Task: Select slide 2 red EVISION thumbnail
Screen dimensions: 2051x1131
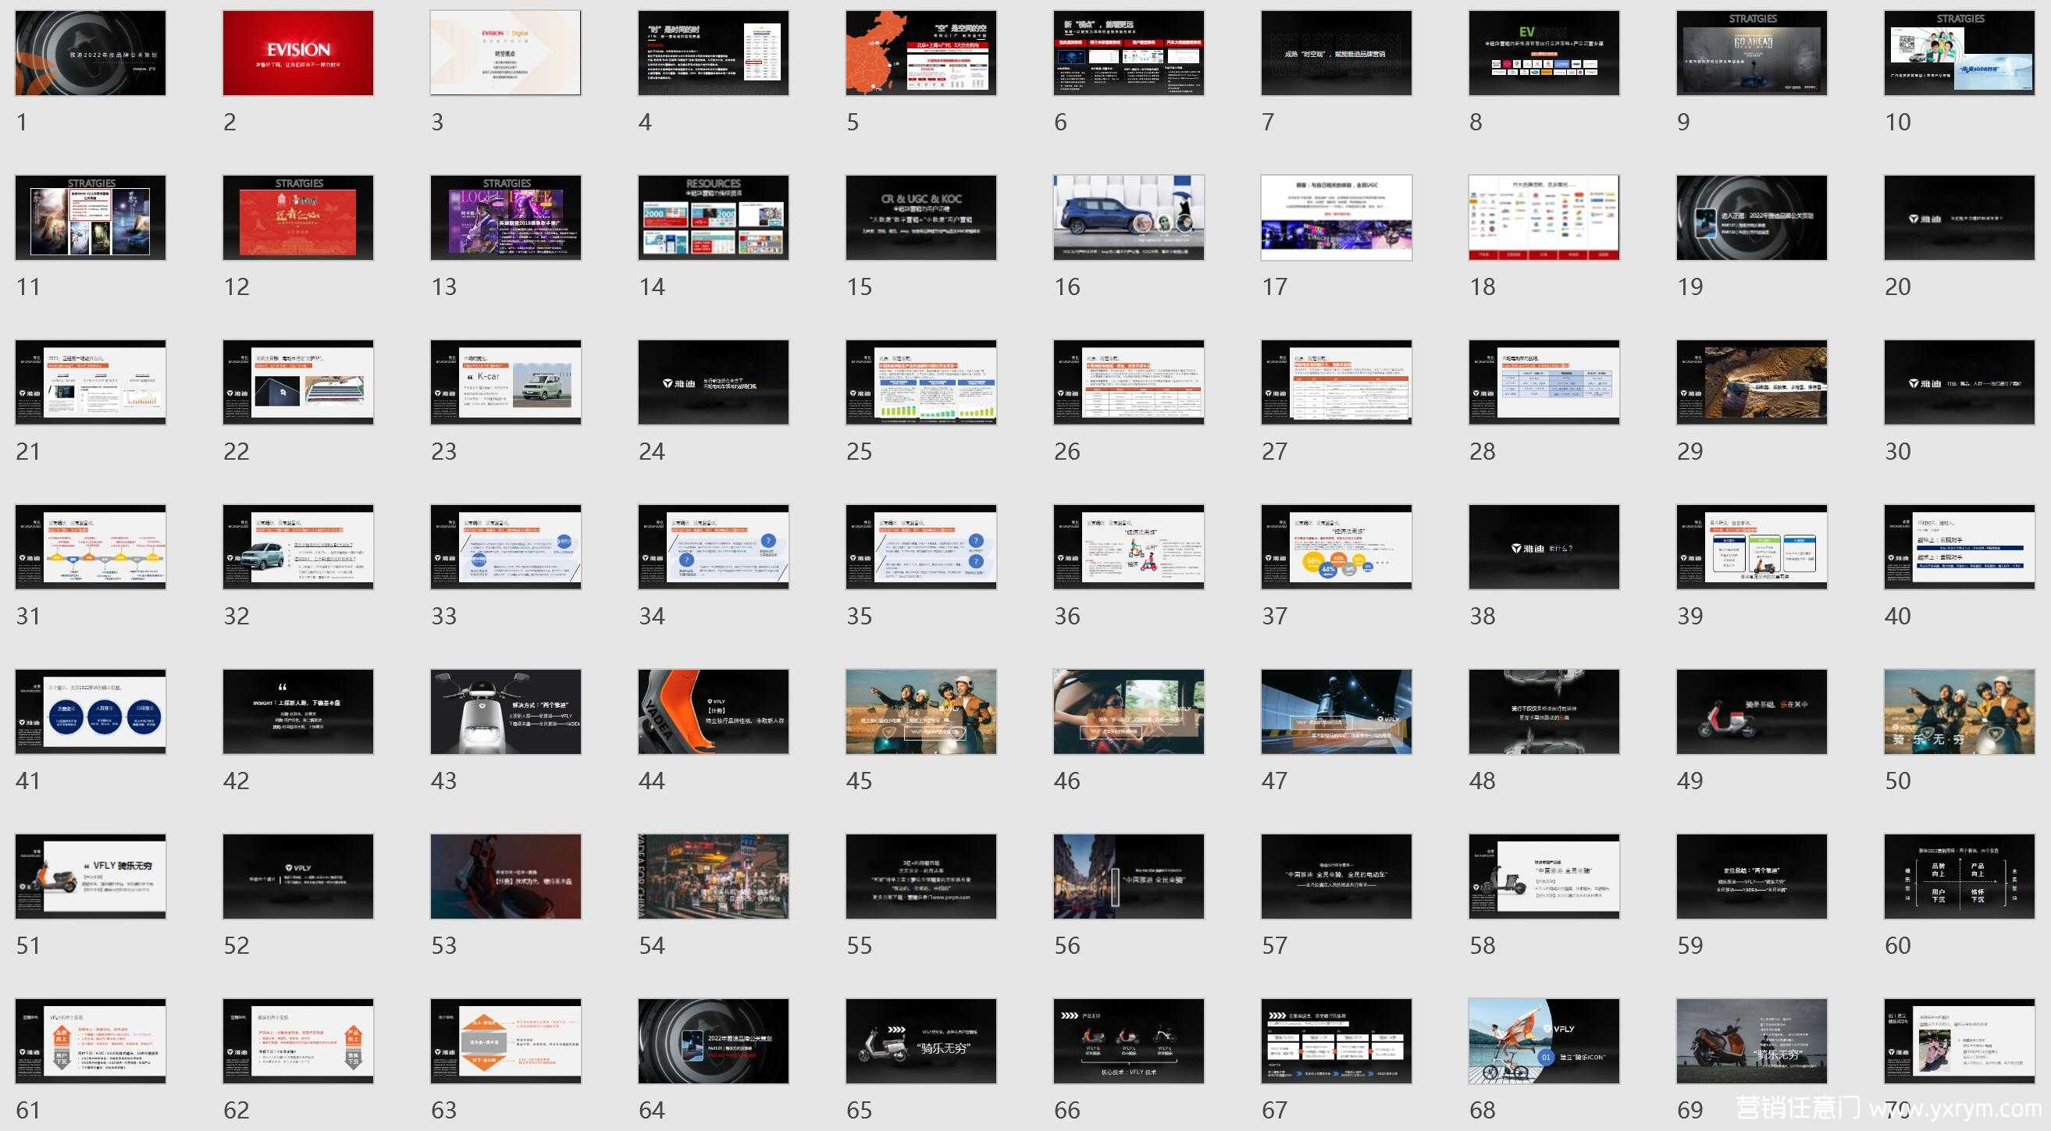Action: [298, 53]
